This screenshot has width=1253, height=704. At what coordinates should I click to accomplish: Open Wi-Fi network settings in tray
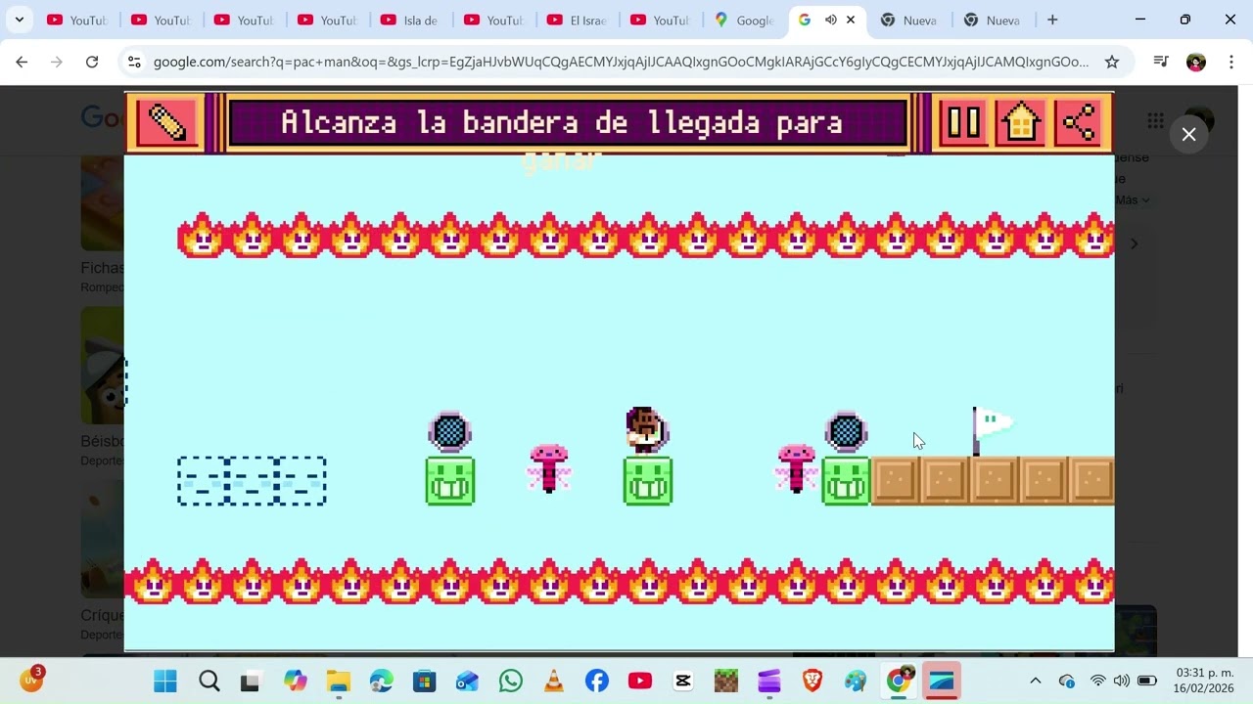tap(1098, 681)
